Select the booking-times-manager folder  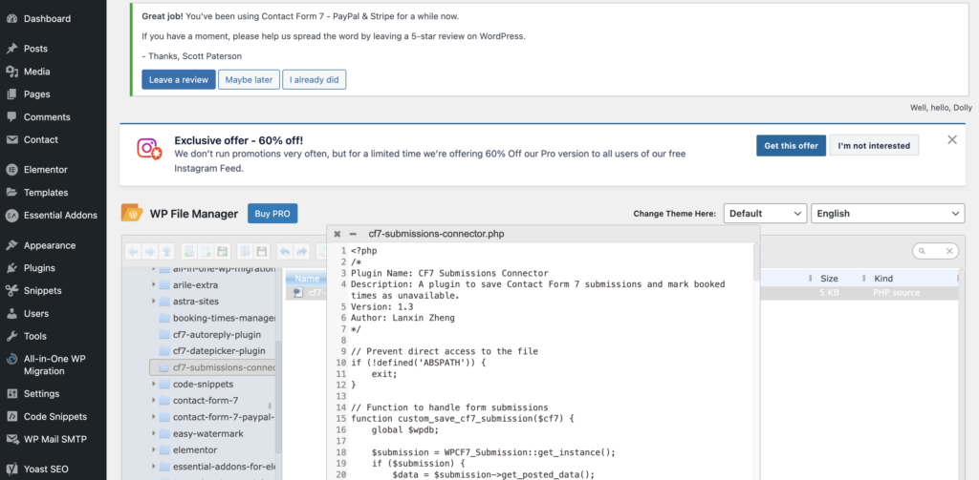216,318
